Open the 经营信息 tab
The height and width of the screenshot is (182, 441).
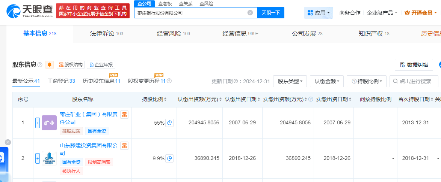pyautogui.click(x=240, y=34)
